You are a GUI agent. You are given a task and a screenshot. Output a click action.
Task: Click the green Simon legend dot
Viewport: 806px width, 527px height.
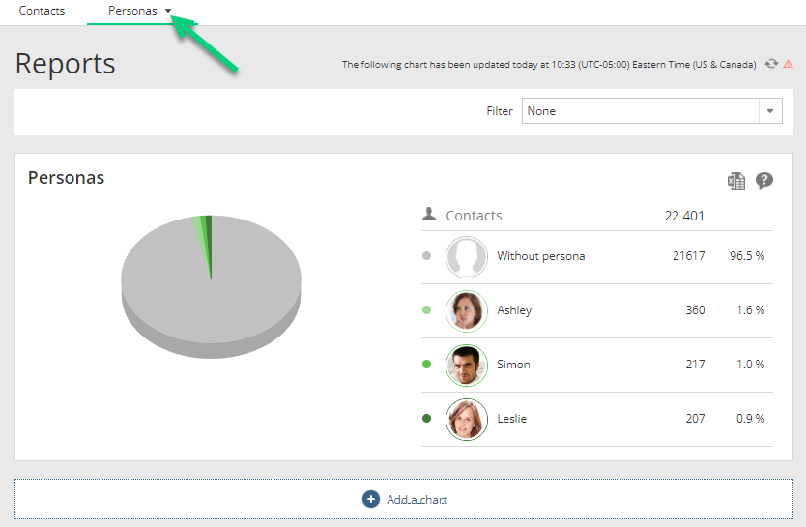426,364
